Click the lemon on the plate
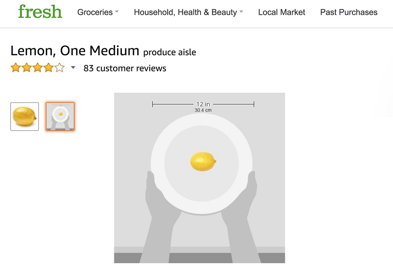The height and width of the screenshot is (264, 393). [203, 162]
